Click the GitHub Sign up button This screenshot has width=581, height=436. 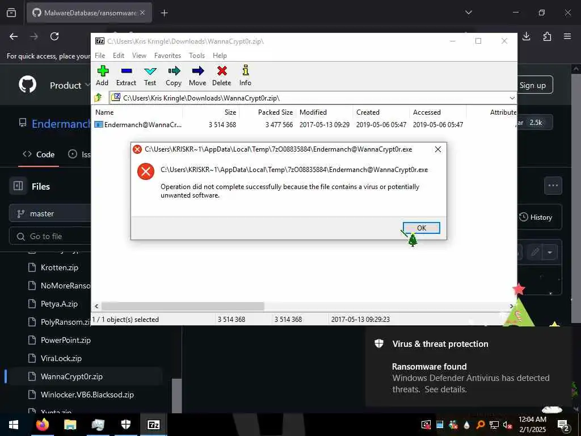tap(532, 85)
